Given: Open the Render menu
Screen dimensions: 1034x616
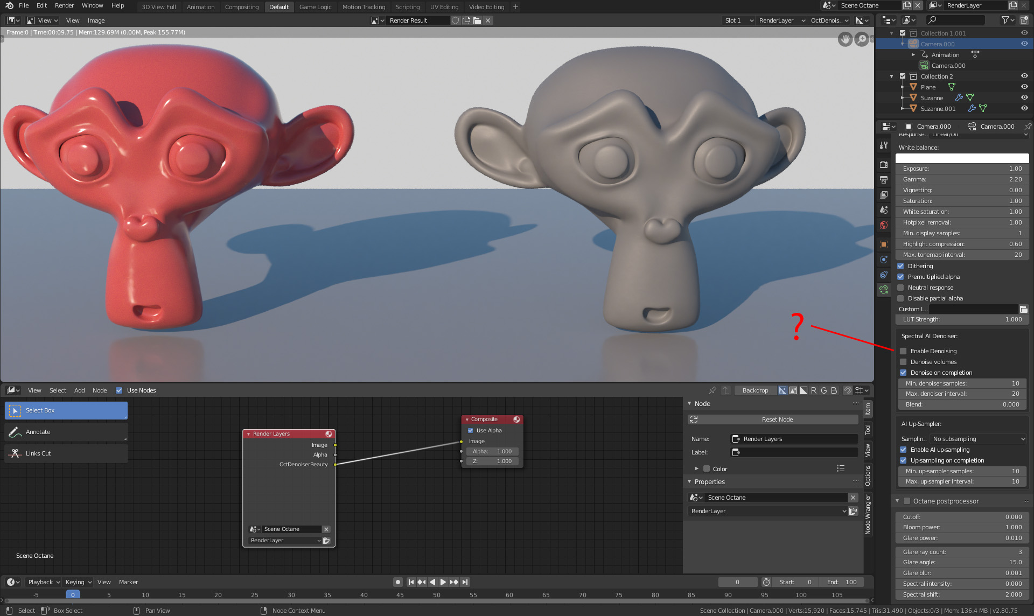Looking at the screenshot, I should [x=64, y=5].
